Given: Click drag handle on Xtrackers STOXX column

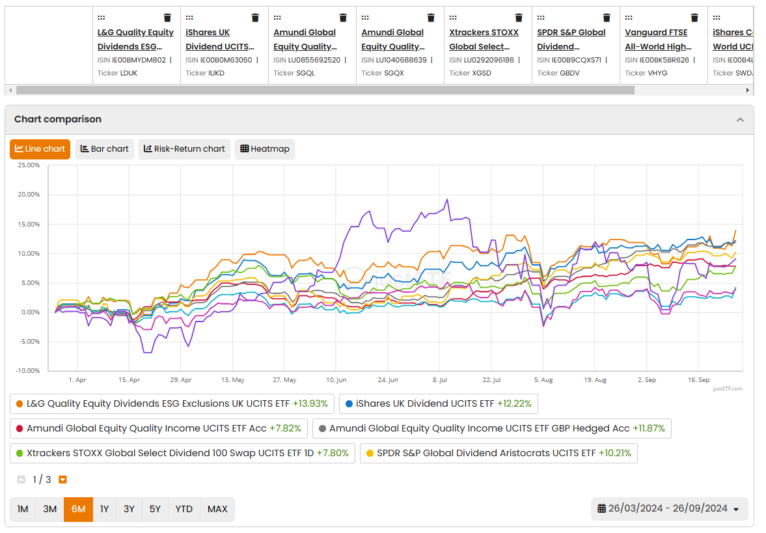Looking at the screenshot, I should coord(453,18).
